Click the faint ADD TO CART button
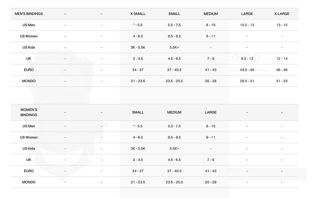This screenshot has width=320, height=198. (x=244, y=174)
